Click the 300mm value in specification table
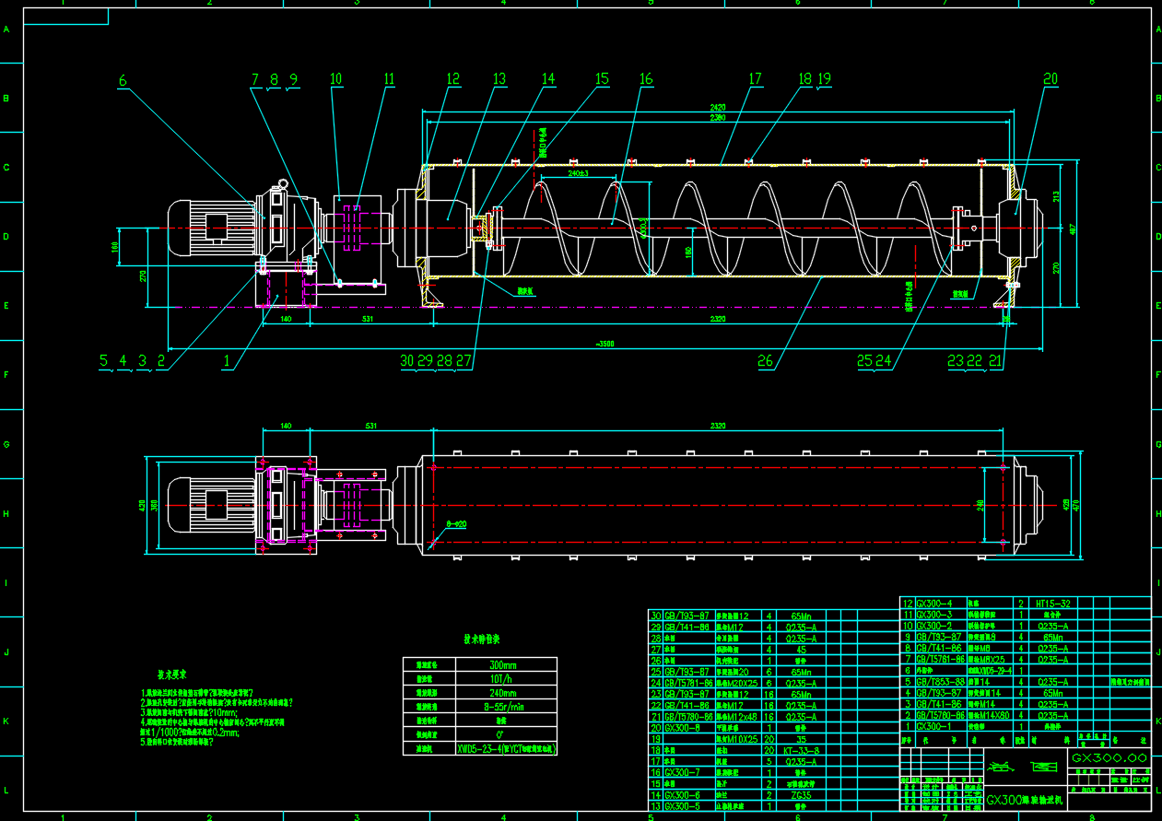Image resolution: width=1162 pixels, height=821 pixels. [502, 663]
